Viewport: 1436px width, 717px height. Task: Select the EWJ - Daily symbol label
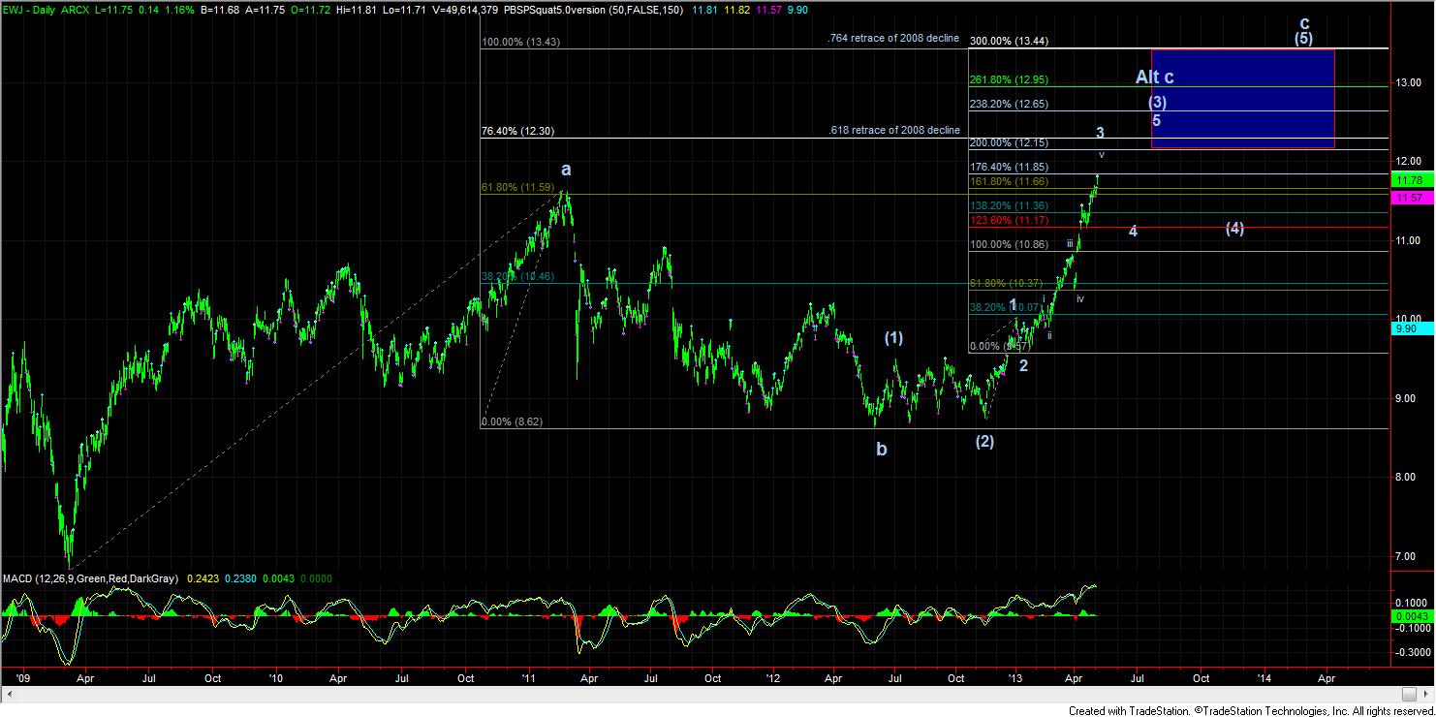31,8
